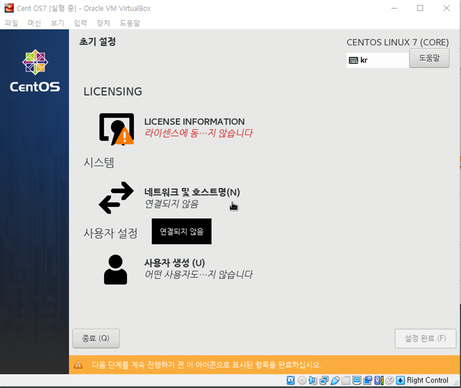Minimize the VirtualBox window

point(394,8)
